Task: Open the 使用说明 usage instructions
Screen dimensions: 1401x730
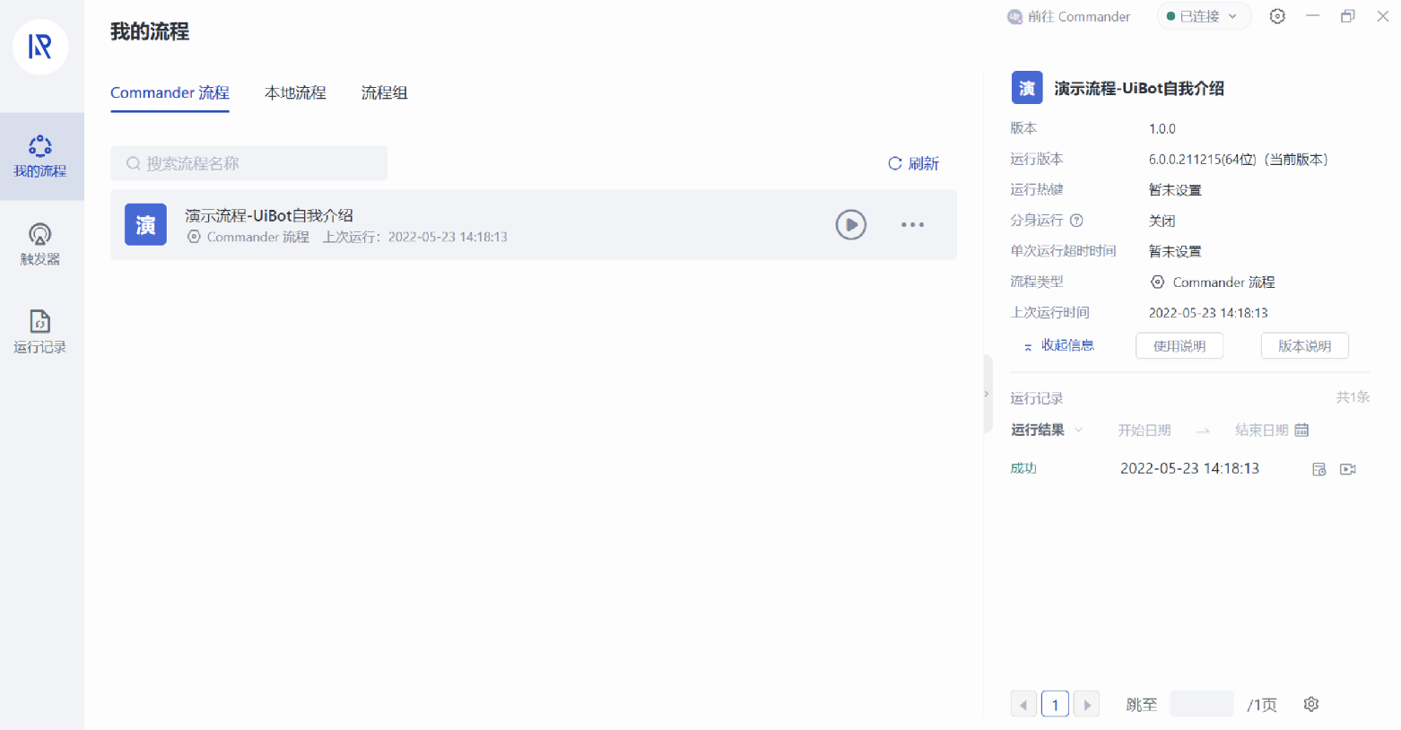Action: click(1179, 346)
